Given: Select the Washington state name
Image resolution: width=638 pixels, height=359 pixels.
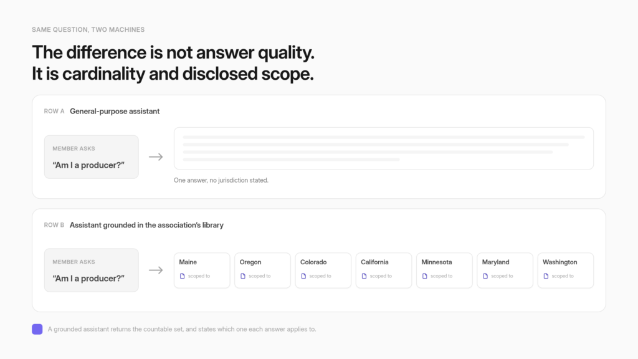Looking at the screenshot, I should (560, 262).
